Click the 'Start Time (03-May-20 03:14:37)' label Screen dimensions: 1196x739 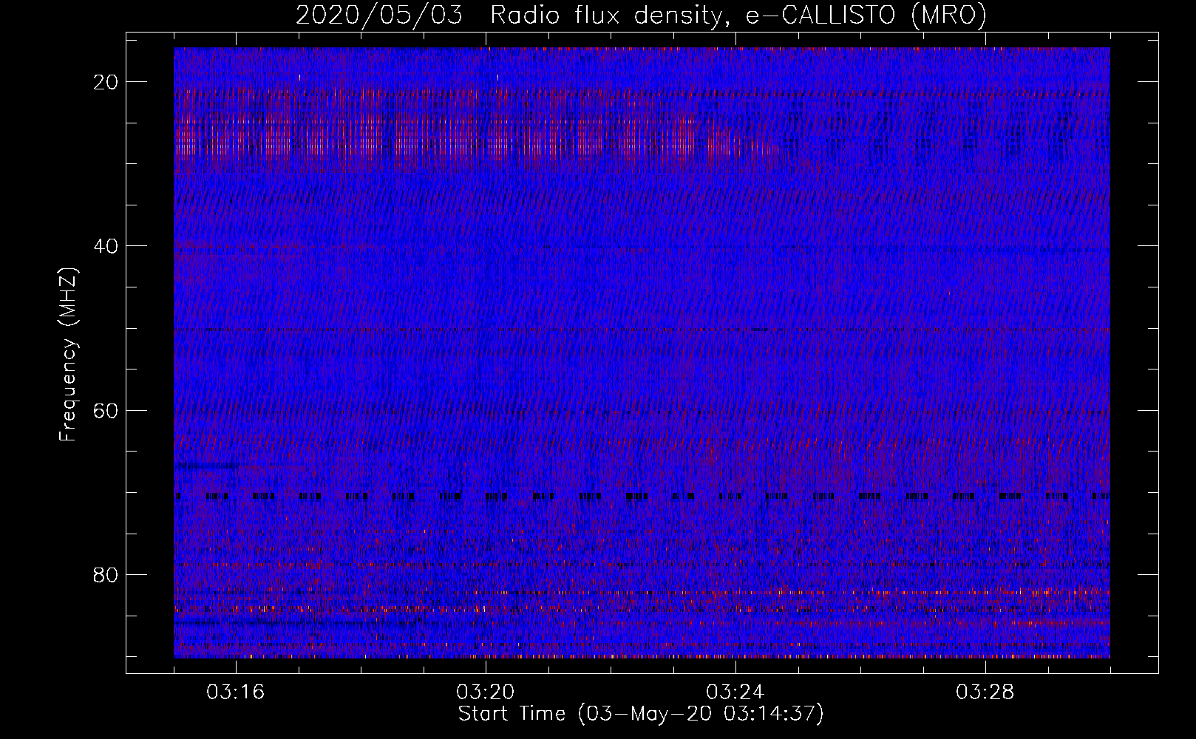click(641, 714)
